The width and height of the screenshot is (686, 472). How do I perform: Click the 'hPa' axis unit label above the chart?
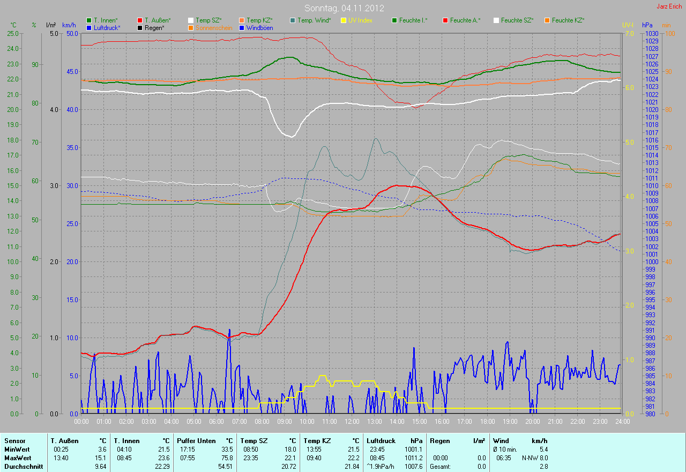coord(647,25)
